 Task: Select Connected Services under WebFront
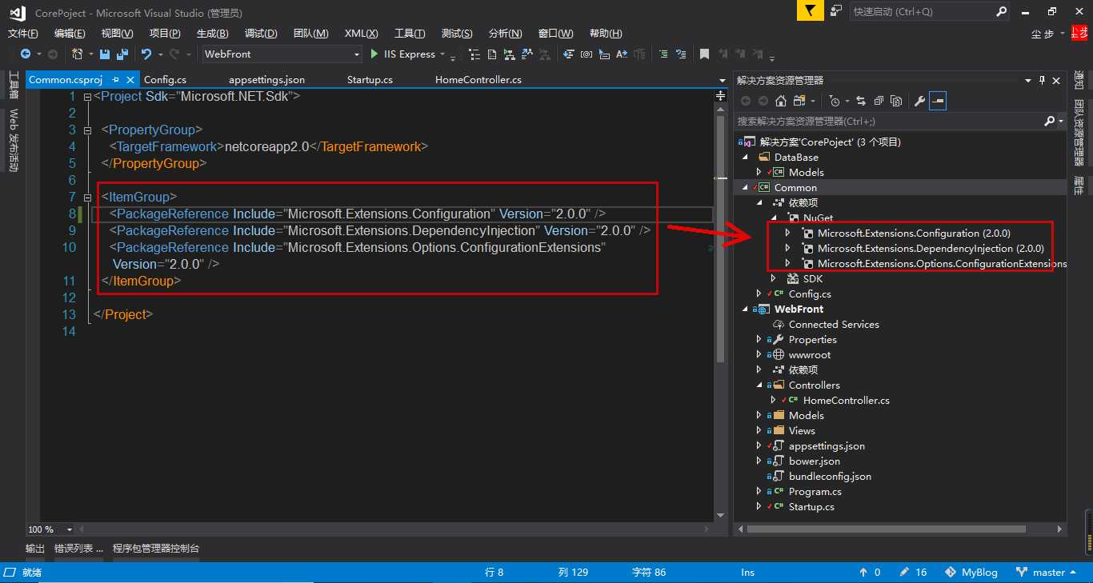(834, 324)
